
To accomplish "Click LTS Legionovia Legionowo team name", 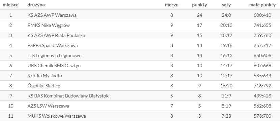I will [x=54, y=55].
